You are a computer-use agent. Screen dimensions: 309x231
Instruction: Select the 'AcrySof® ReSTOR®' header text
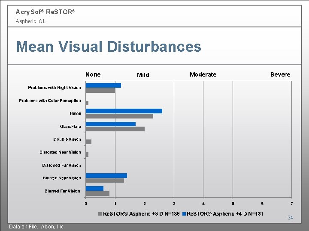(x=45, y=12)
